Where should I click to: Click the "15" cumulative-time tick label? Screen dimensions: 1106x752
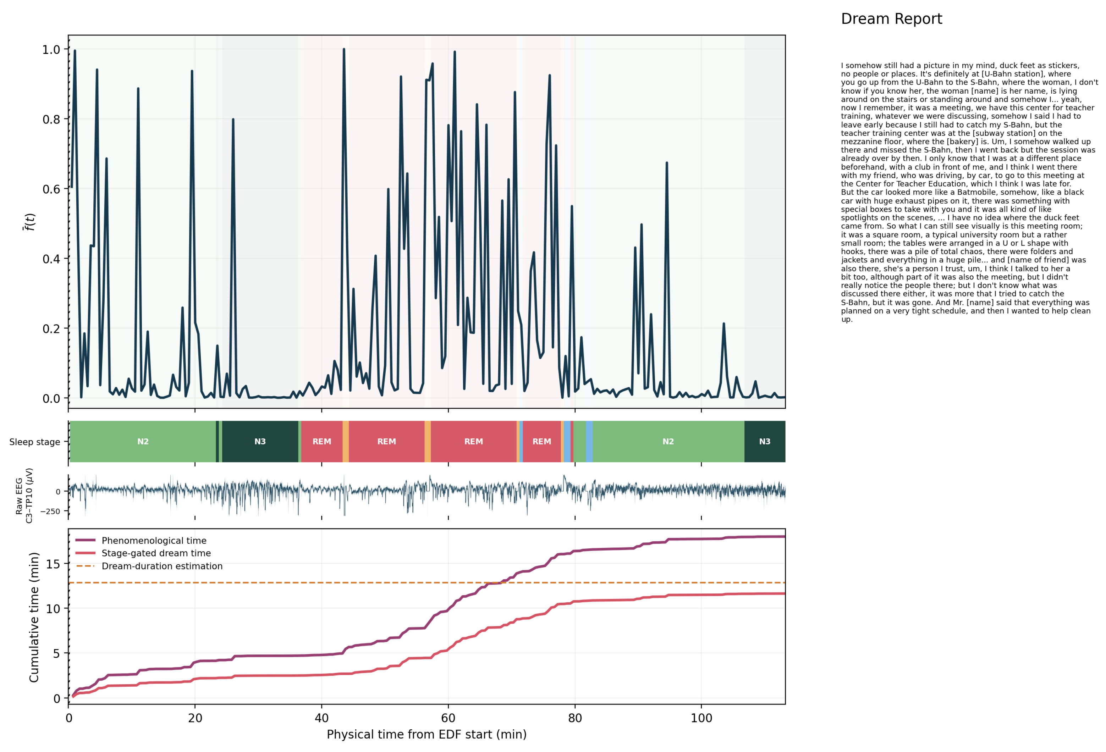pyautogui.click(x=53, y=564)
